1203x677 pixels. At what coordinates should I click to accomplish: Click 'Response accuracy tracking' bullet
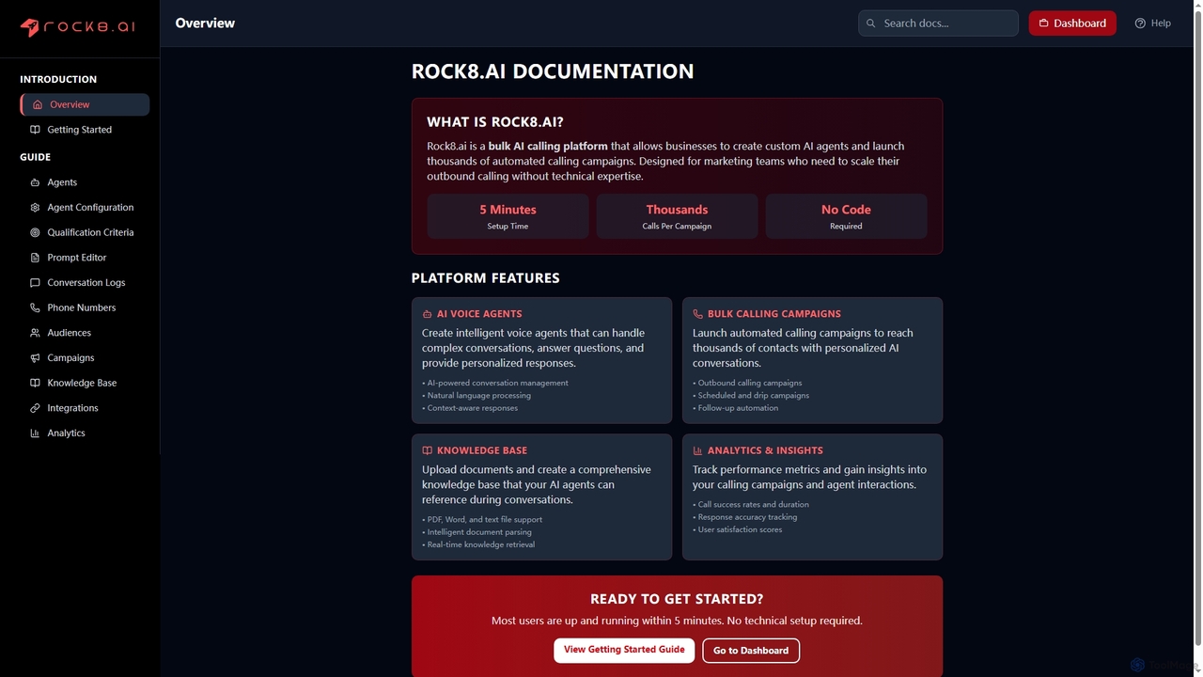(745, 517)
